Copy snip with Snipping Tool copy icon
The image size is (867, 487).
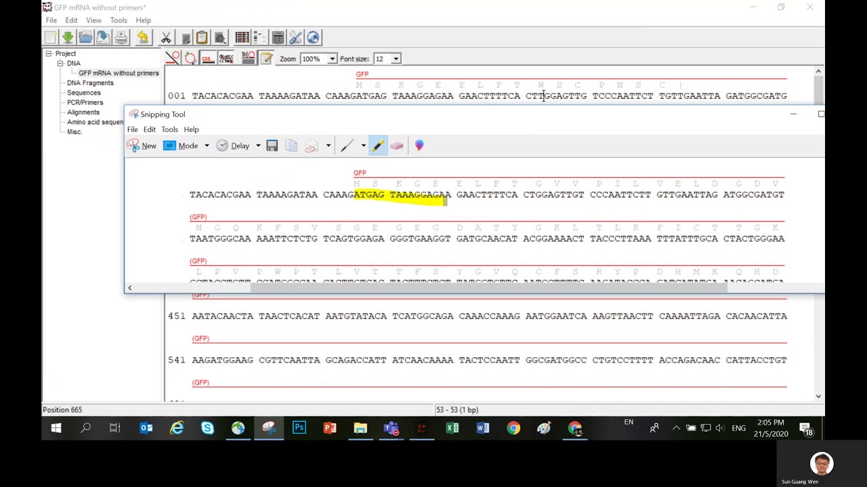(291, 145)
